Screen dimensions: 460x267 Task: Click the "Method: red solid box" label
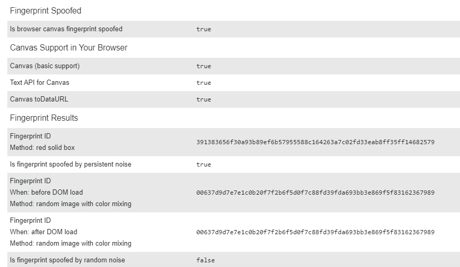[42, 147]
